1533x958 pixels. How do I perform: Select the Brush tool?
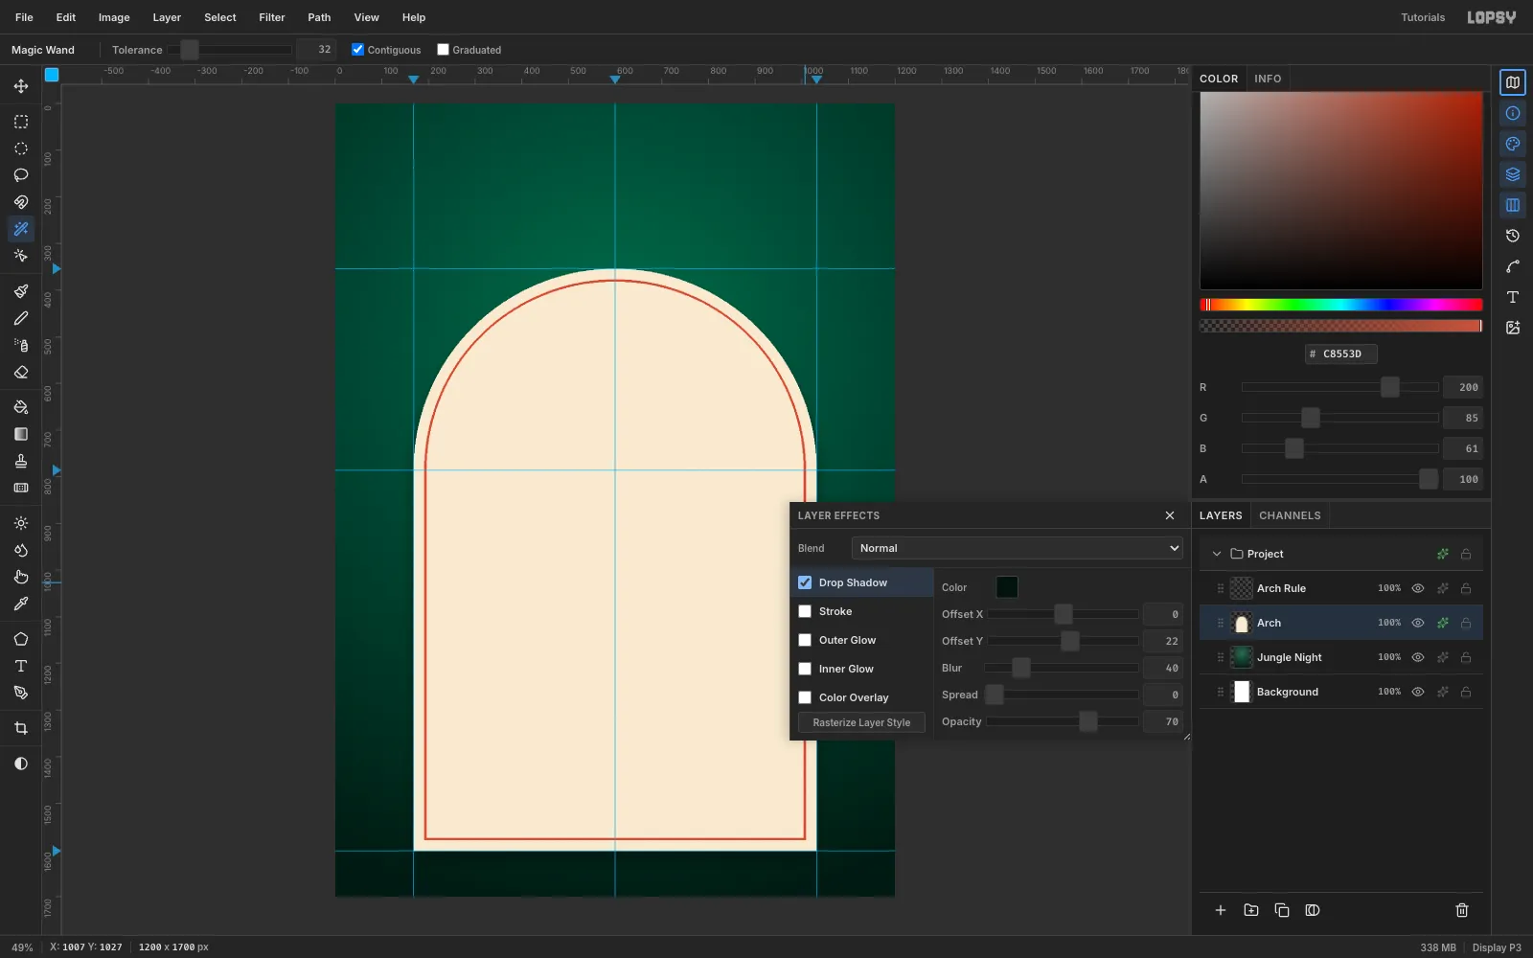21,291
